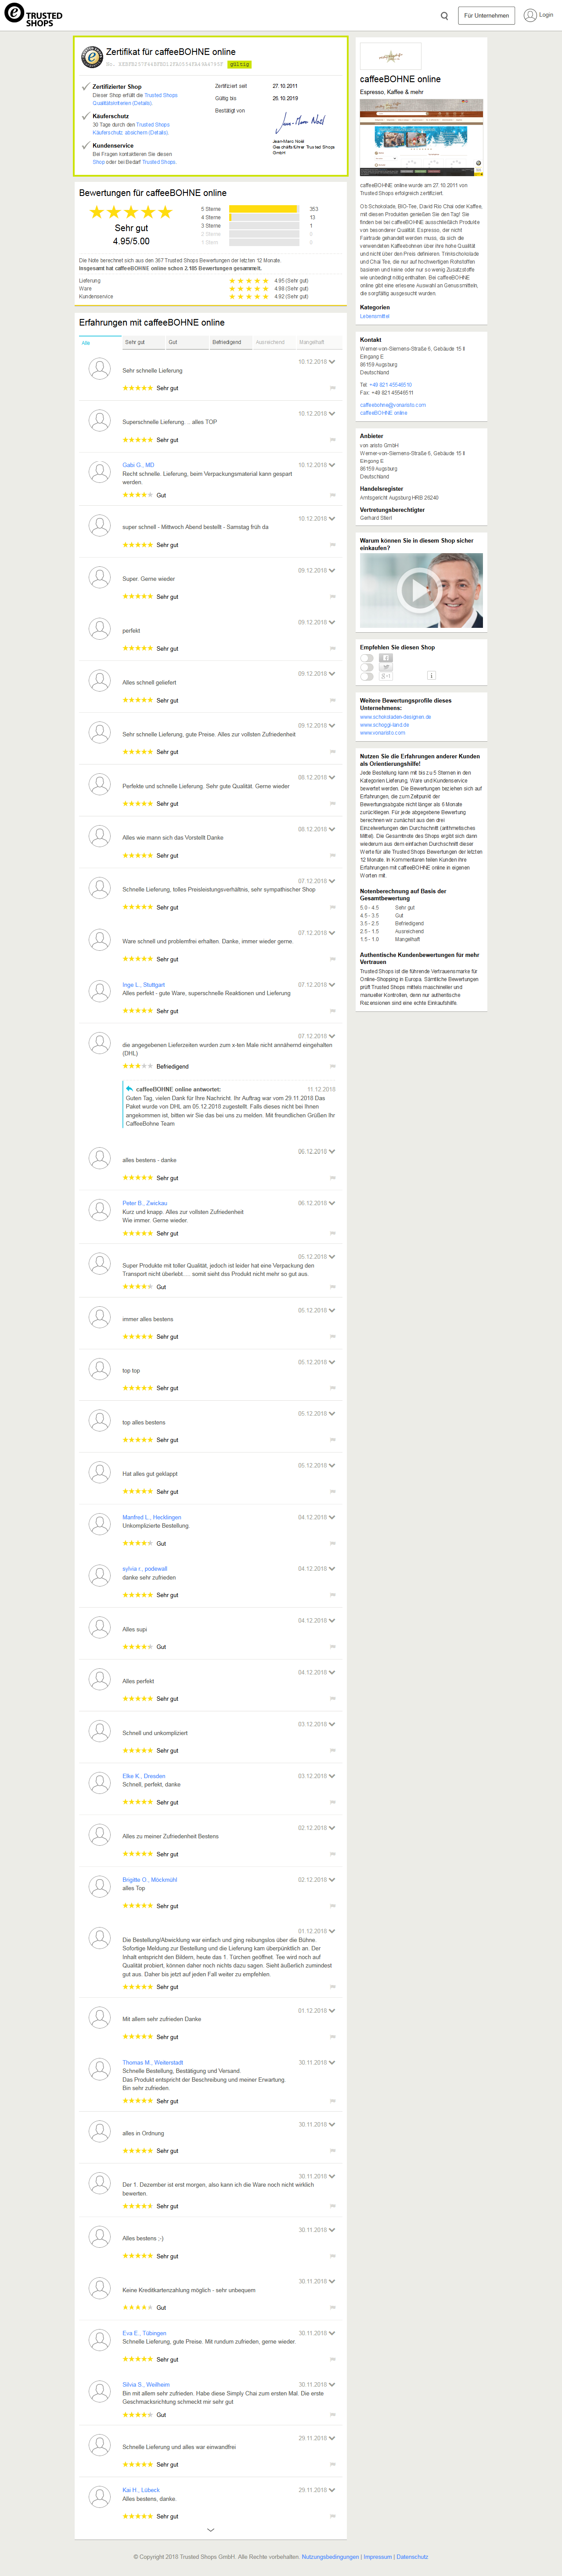Image resolution: width=562 pixels, height=2576 pixels.
Task: Flag the 'Keine Kreditkartenzahlung möglich' review
Action: [x=333, y=2308]
